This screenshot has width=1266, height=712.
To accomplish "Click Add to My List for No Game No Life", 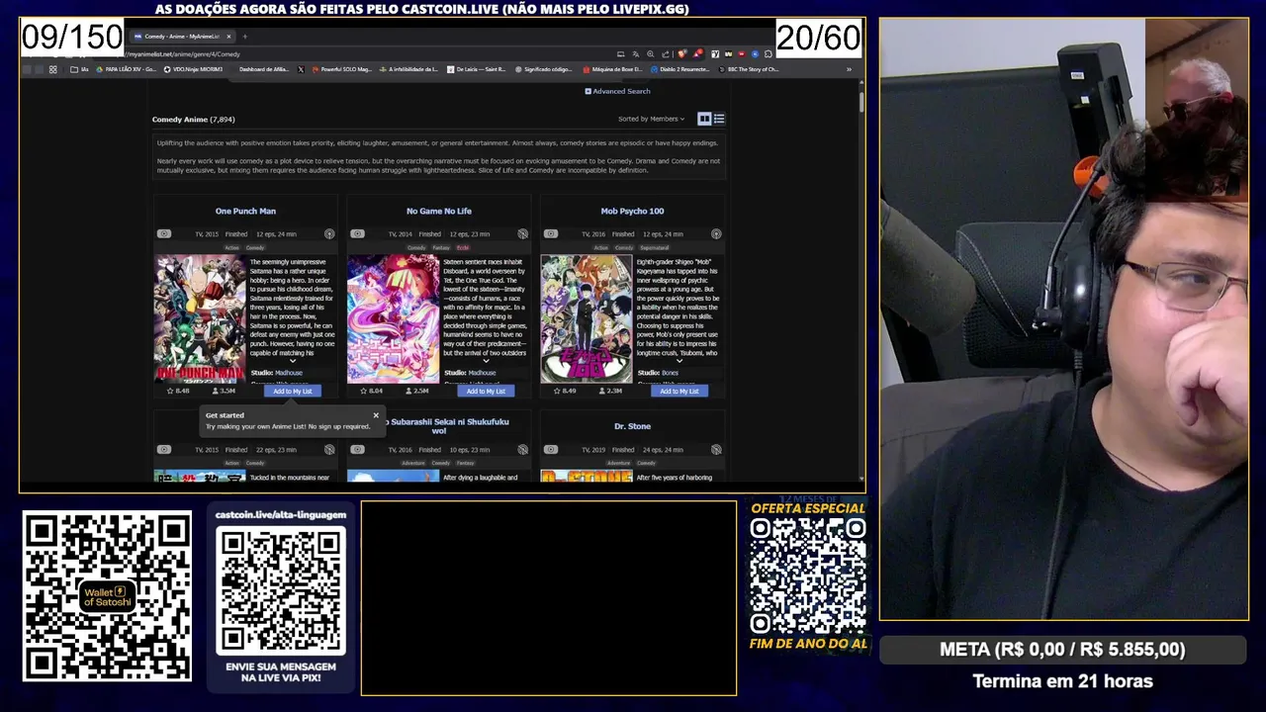I will click(x=486, y=391).
